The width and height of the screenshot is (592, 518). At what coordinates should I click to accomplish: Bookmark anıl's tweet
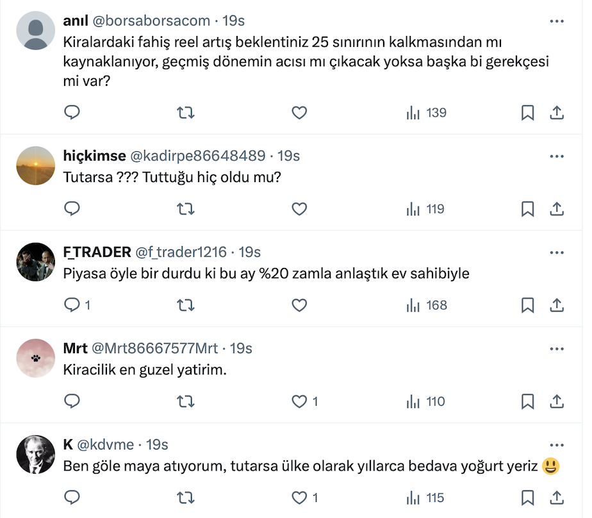pos(527,113)
